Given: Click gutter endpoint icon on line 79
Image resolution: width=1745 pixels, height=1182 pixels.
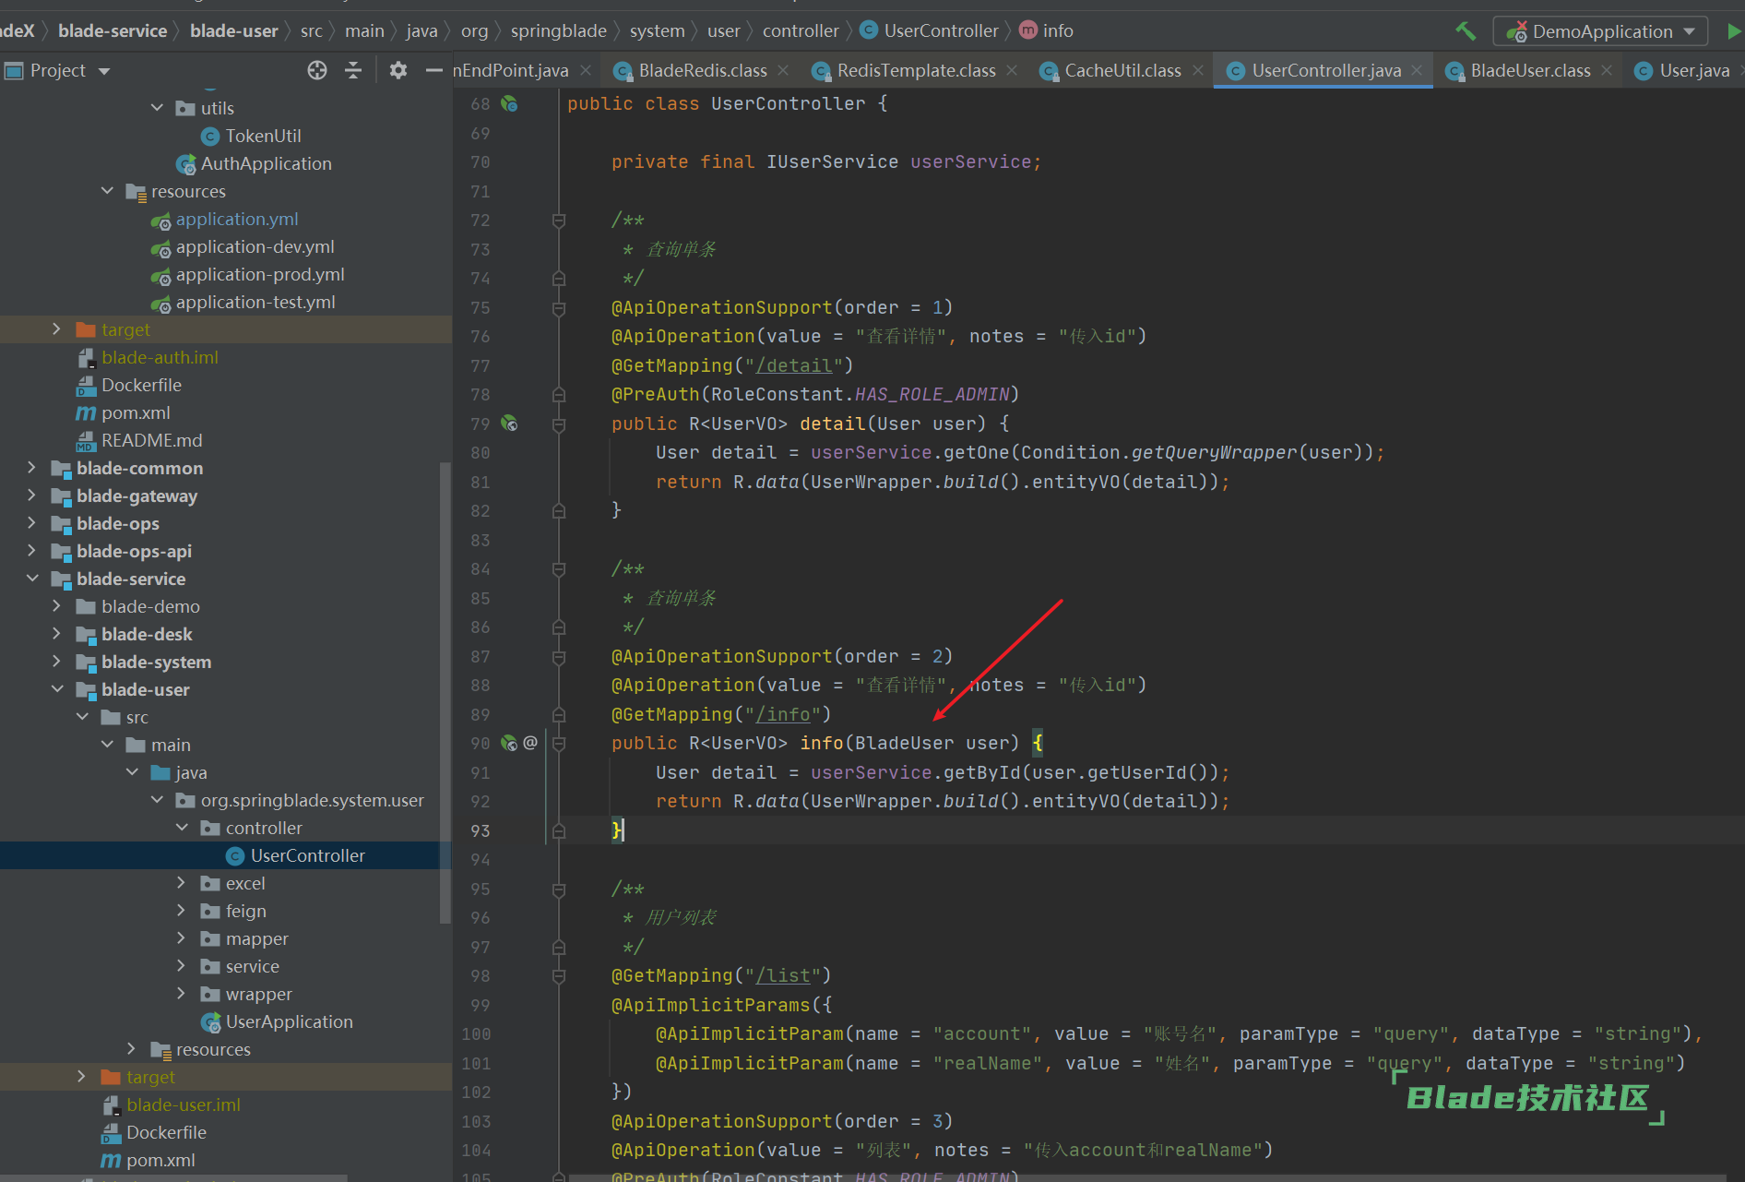Looking at the screenshot, I should coord(509,424).
